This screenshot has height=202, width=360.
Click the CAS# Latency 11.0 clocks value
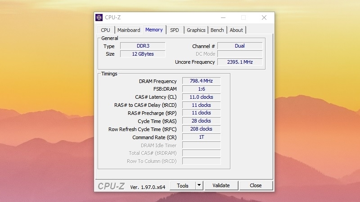(201, 97)
